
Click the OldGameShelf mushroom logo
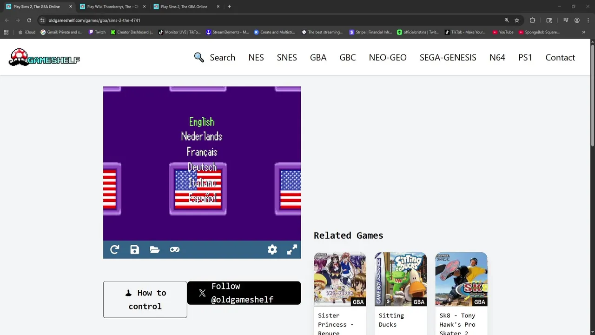pyautogui.click(x=44, y=57)
